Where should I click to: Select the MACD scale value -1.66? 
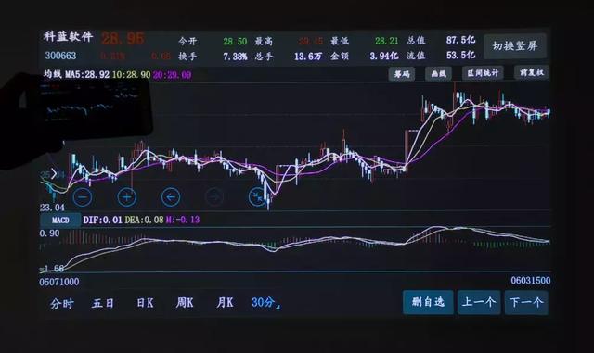tap(52, 269)
